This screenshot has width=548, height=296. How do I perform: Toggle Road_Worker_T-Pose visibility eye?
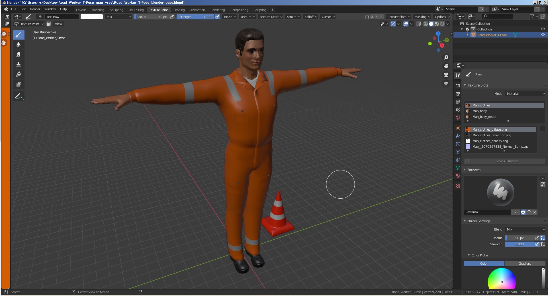tap(543, 35)
